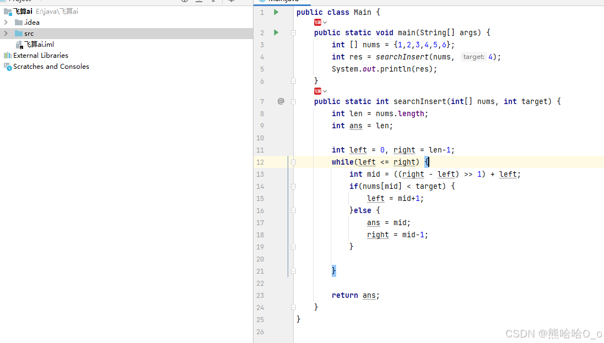Viewport: 604px width, 343px height.
Task: Collapse if block fold marker on line 14
Action: pyautogui.click(x=293, y=187)
